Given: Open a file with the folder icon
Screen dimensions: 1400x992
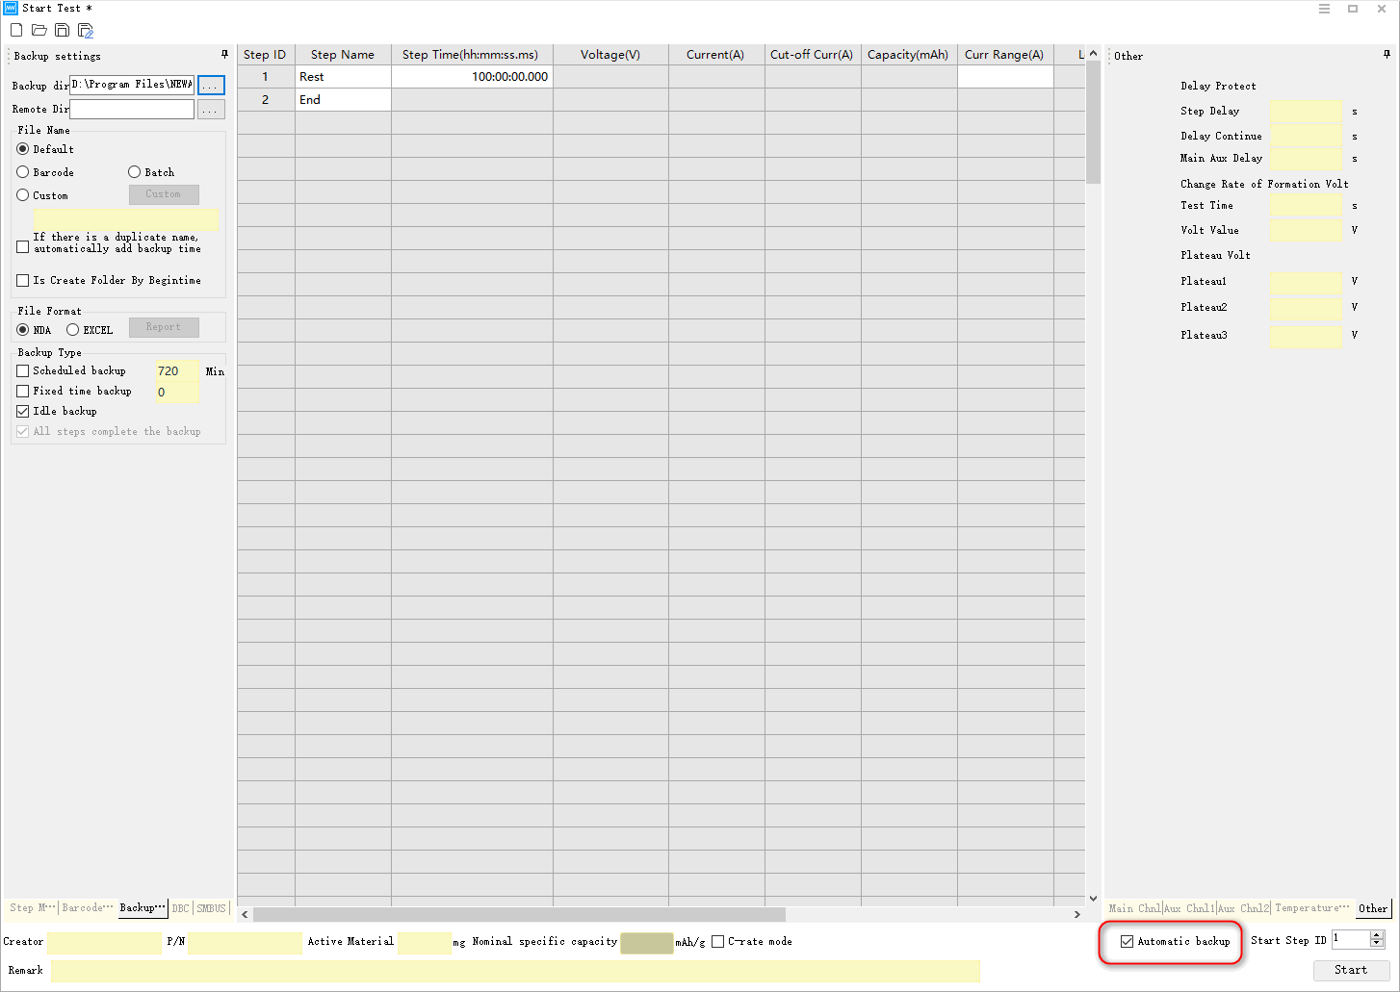Looking at the screenshot, I should [39, 30].
